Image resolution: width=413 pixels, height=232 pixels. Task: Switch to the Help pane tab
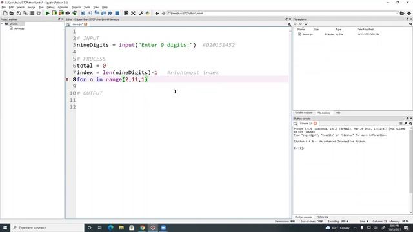[337, 113]
